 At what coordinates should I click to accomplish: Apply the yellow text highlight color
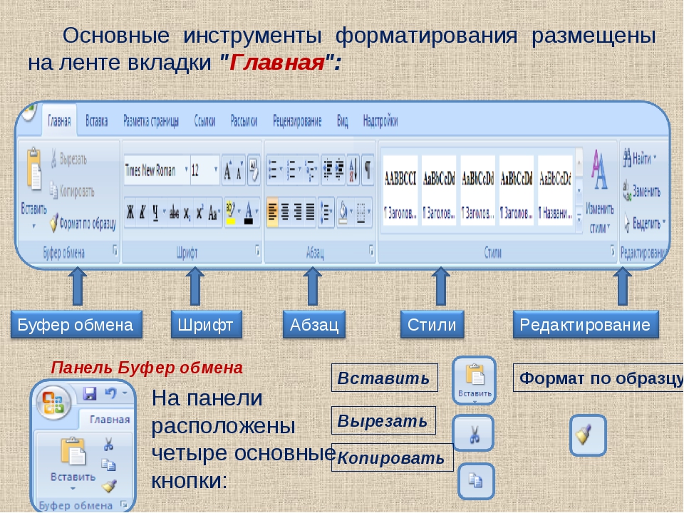(x=231, y=212)
